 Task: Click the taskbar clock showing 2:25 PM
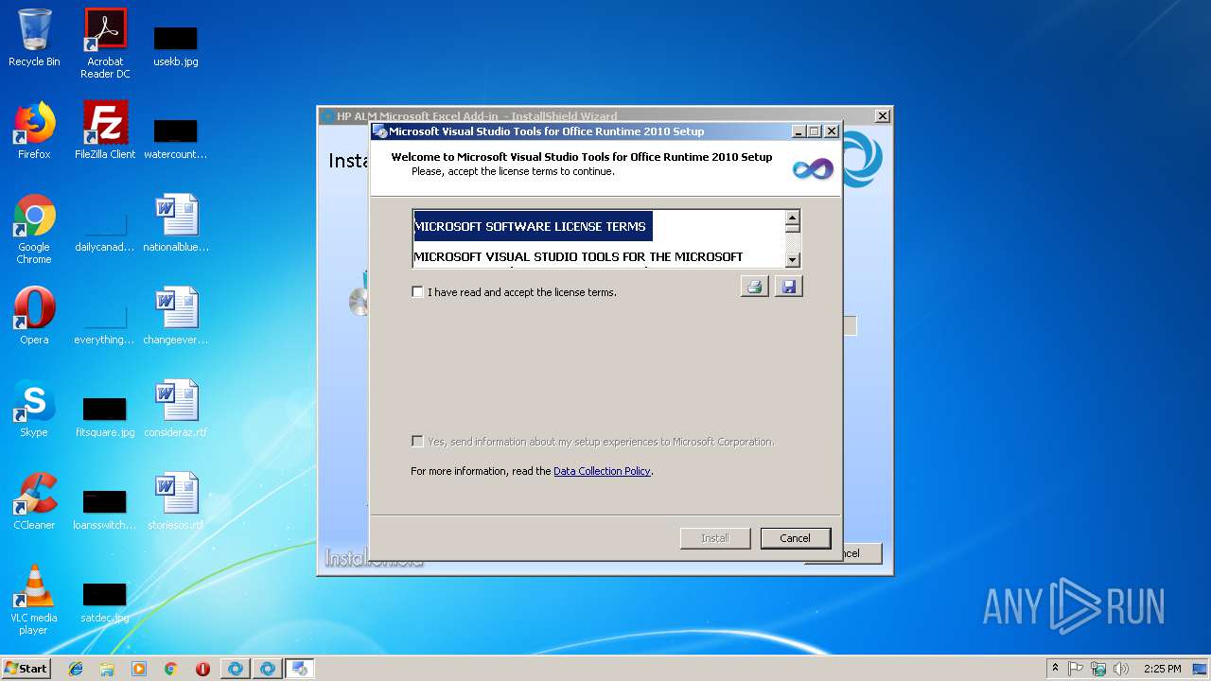(x=1162, y=669)
